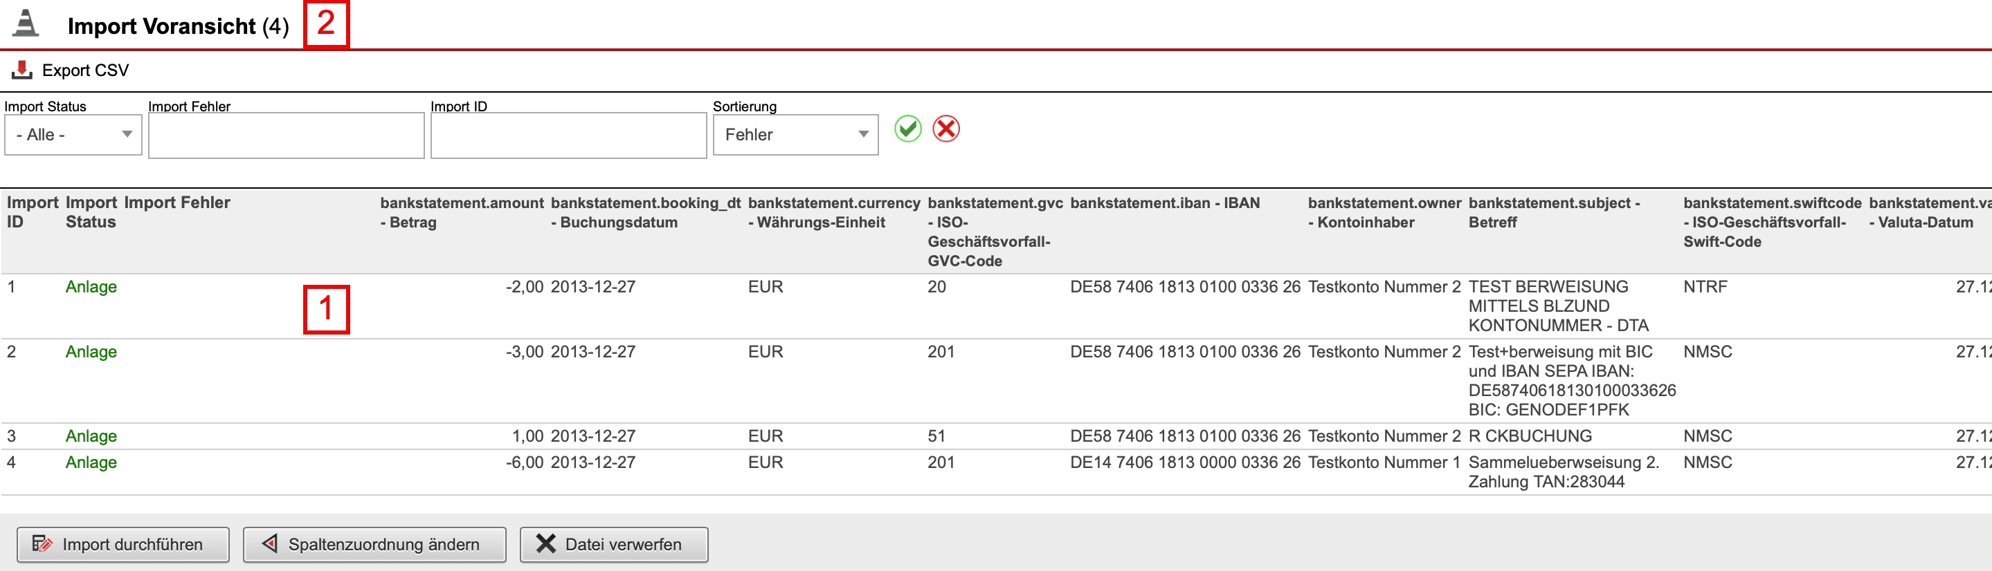This screenshot has width=1992, height=571.
Task: Reset filter with red X icon
Action: point(945,129)
